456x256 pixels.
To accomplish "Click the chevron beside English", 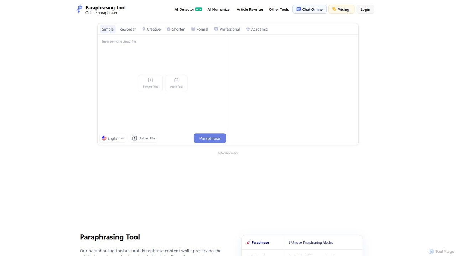I will coord(123,138).
